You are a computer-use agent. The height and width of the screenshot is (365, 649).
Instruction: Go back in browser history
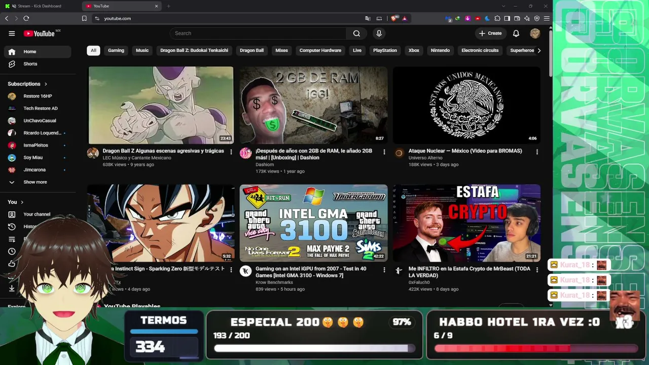7,18
